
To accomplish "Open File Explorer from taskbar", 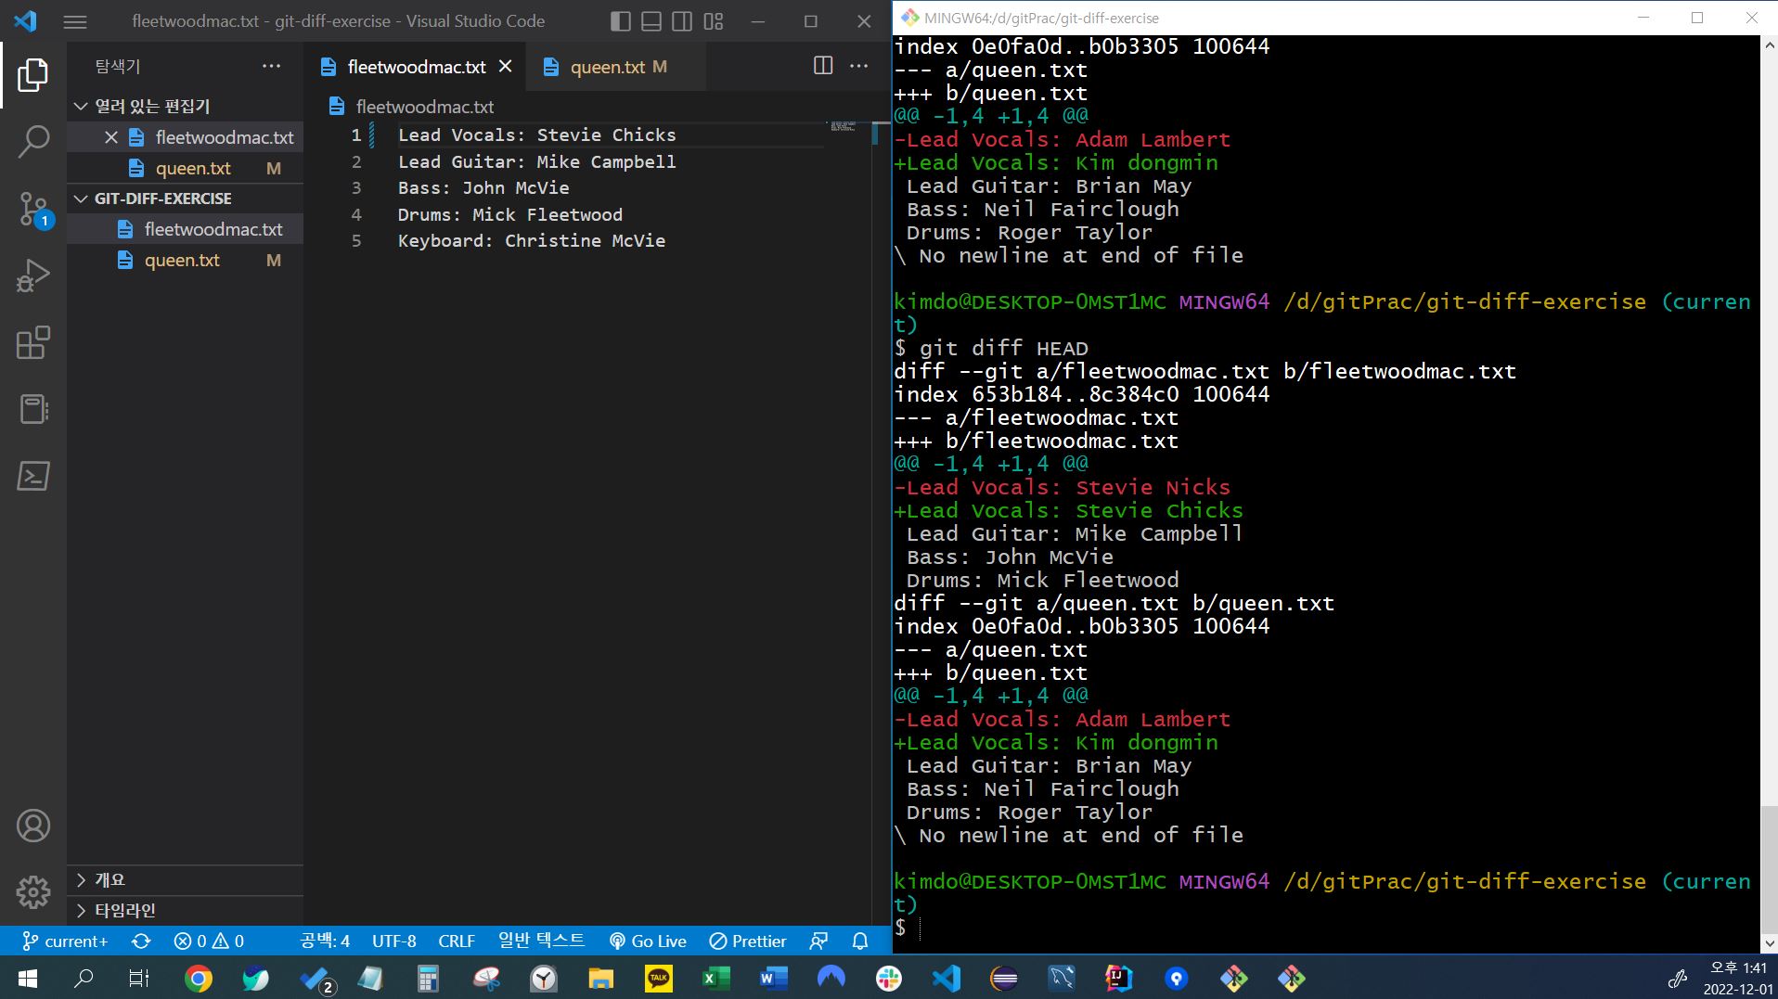I will [x=601, y=978].
